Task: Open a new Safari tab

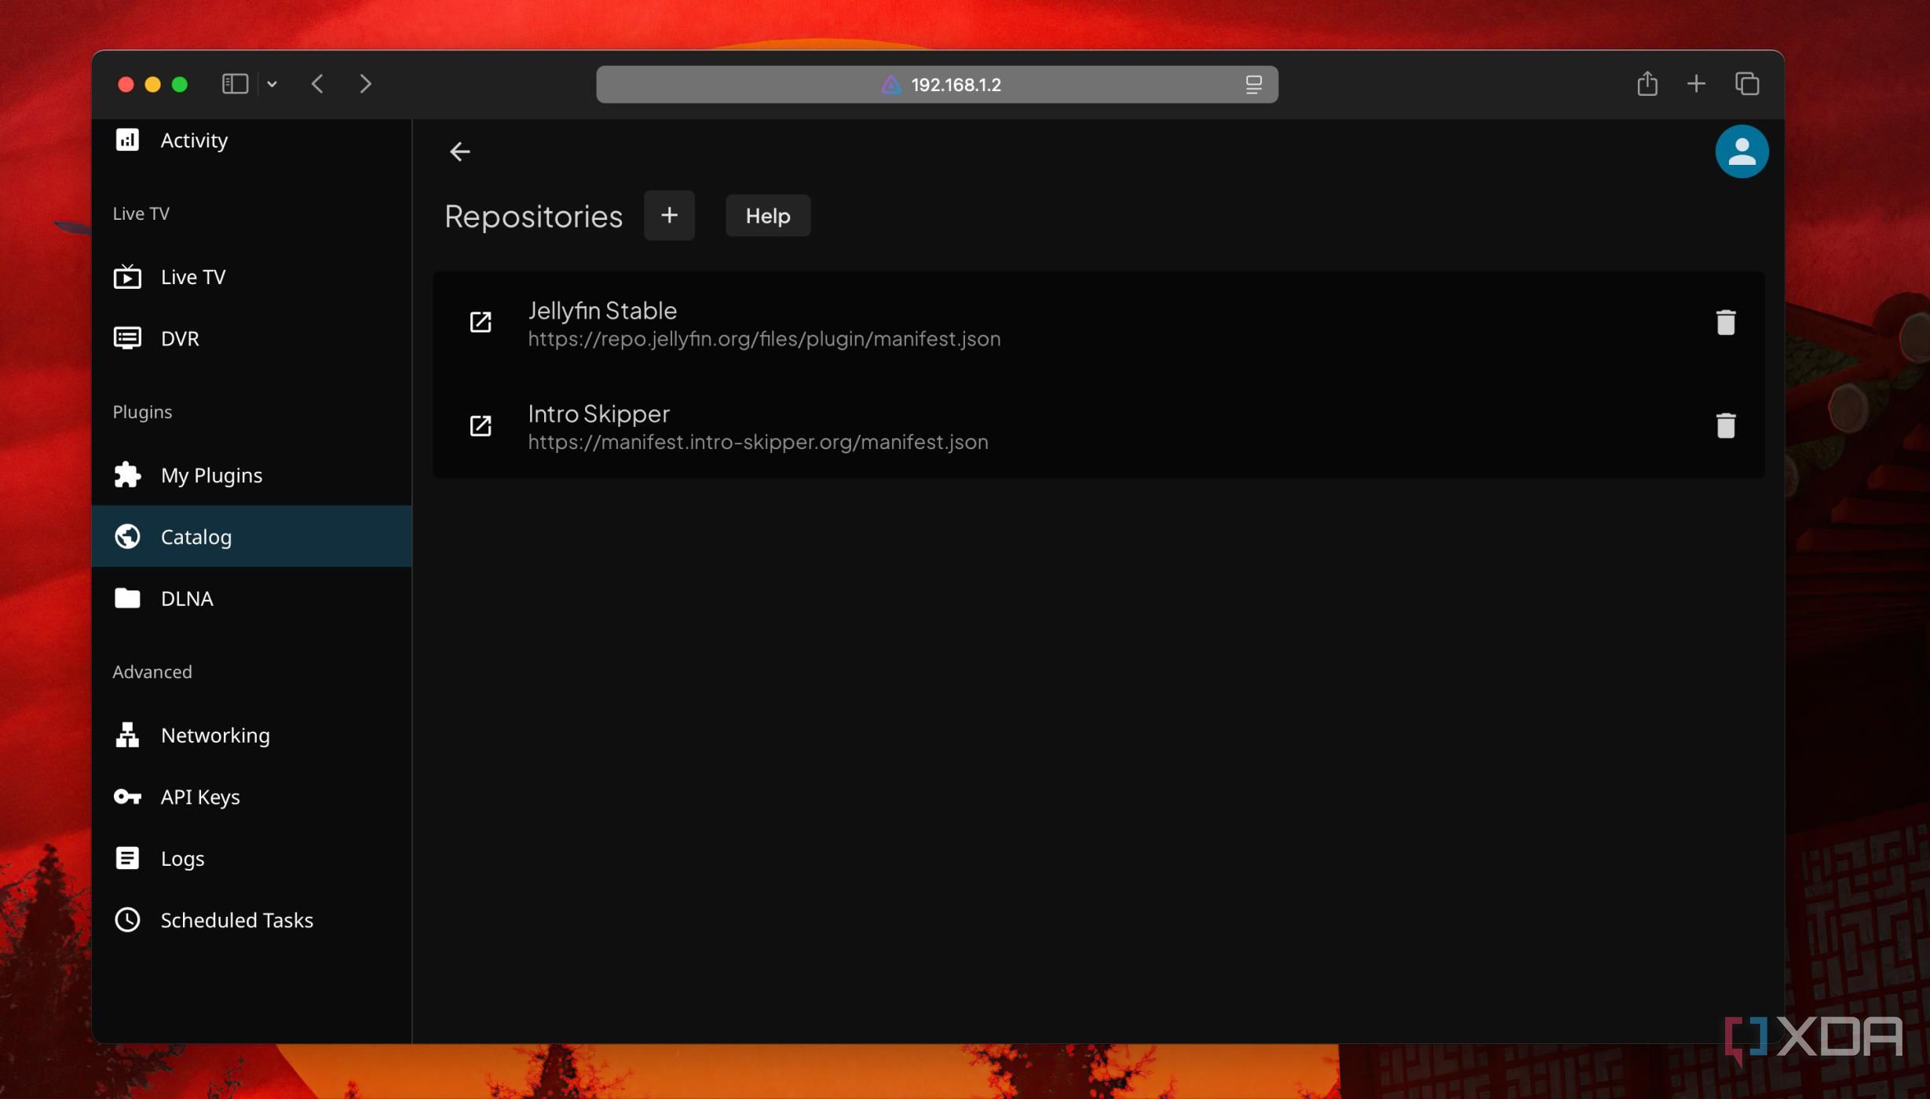Action: pos(1696,83)
